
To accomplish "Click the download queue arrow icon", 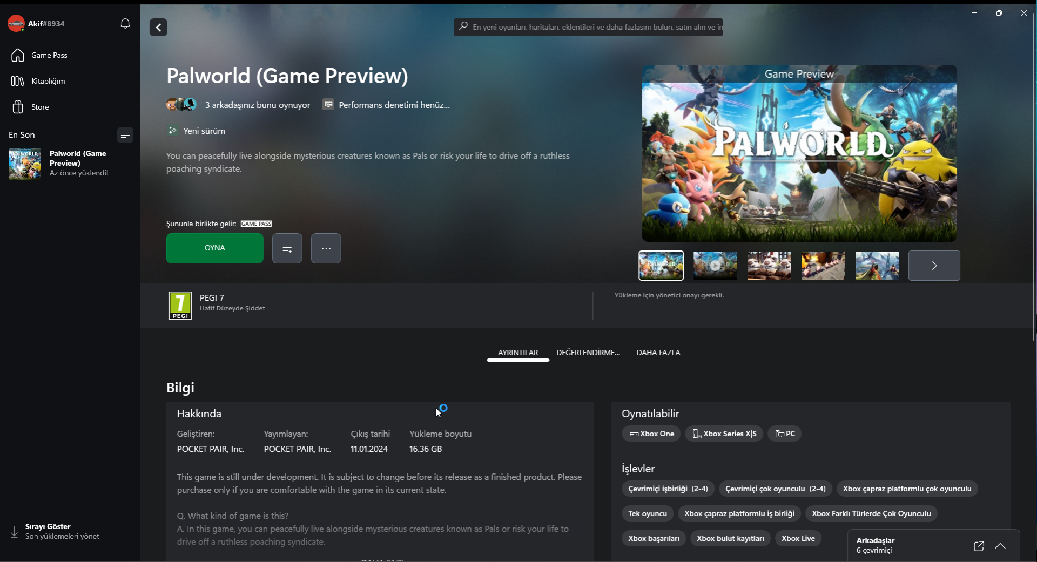I will click(x=14, y=532).
